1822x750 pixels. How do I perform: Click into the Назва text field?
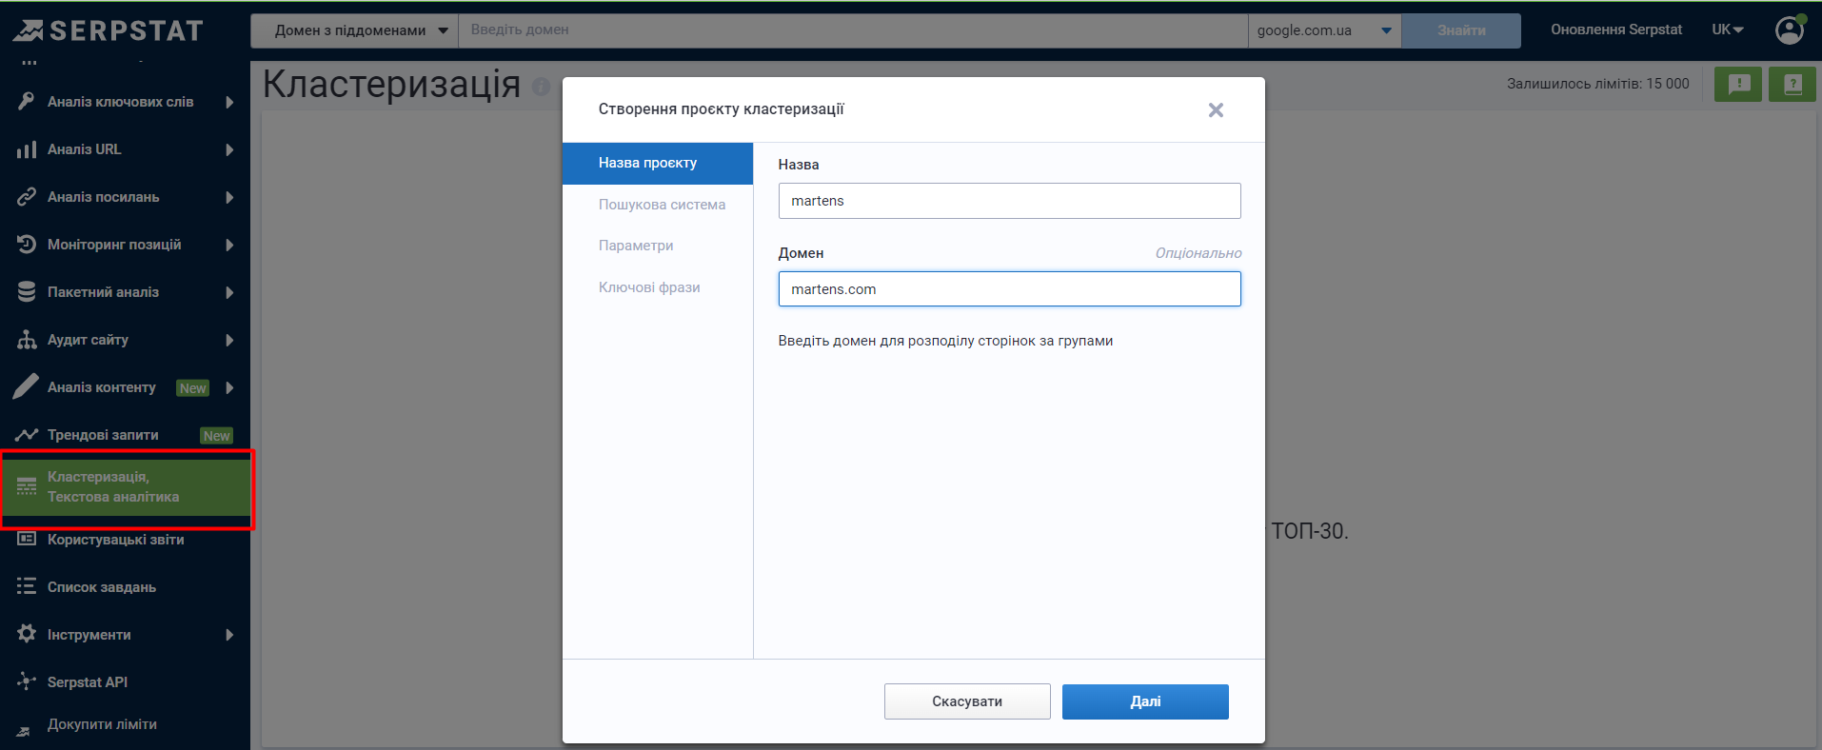[1009, 201]
